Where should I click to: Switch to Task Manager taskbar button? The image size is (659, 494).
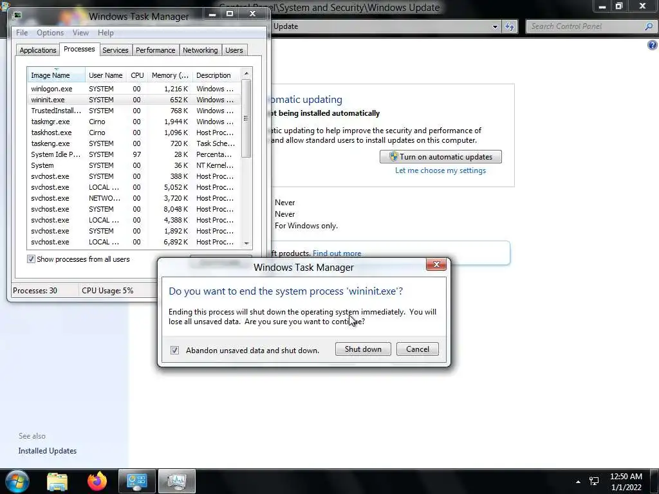[x=176, y=481]
